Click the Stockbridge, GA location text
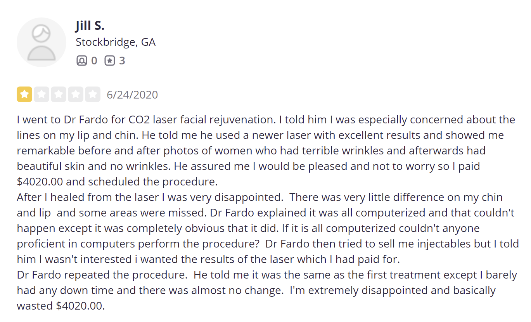Image resolution: width=531 pixels, height=322 pixels. pyautogui.click(x=116, y=42)
